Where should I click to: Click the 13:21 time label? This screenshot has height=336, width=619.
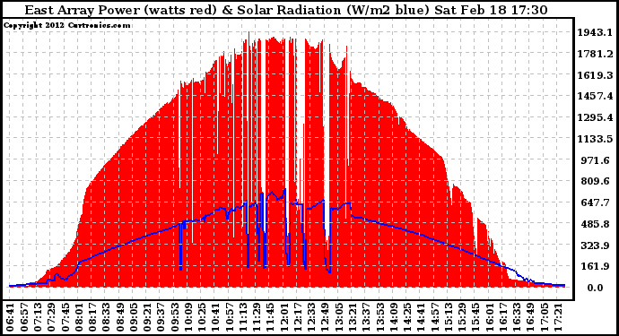coord(353,317)
